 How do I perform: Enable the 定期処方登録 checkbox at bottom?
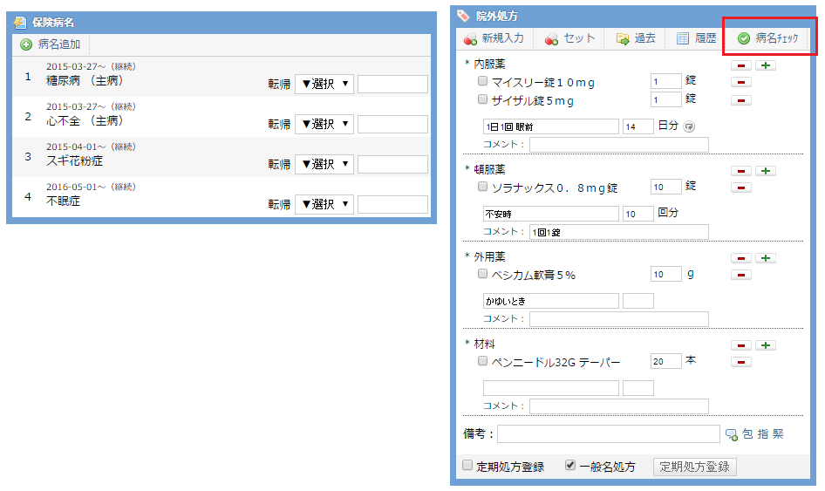coord(467,465)
